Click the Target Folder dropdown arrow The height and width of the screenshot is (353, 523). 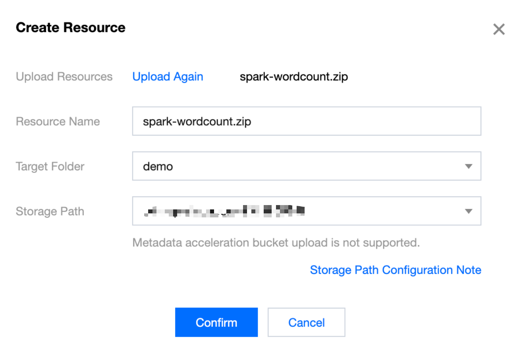(x=468, y=166)
